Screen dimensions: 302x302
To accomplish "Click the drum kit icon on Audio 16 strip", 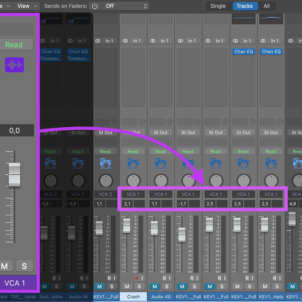I will [78, 163].
